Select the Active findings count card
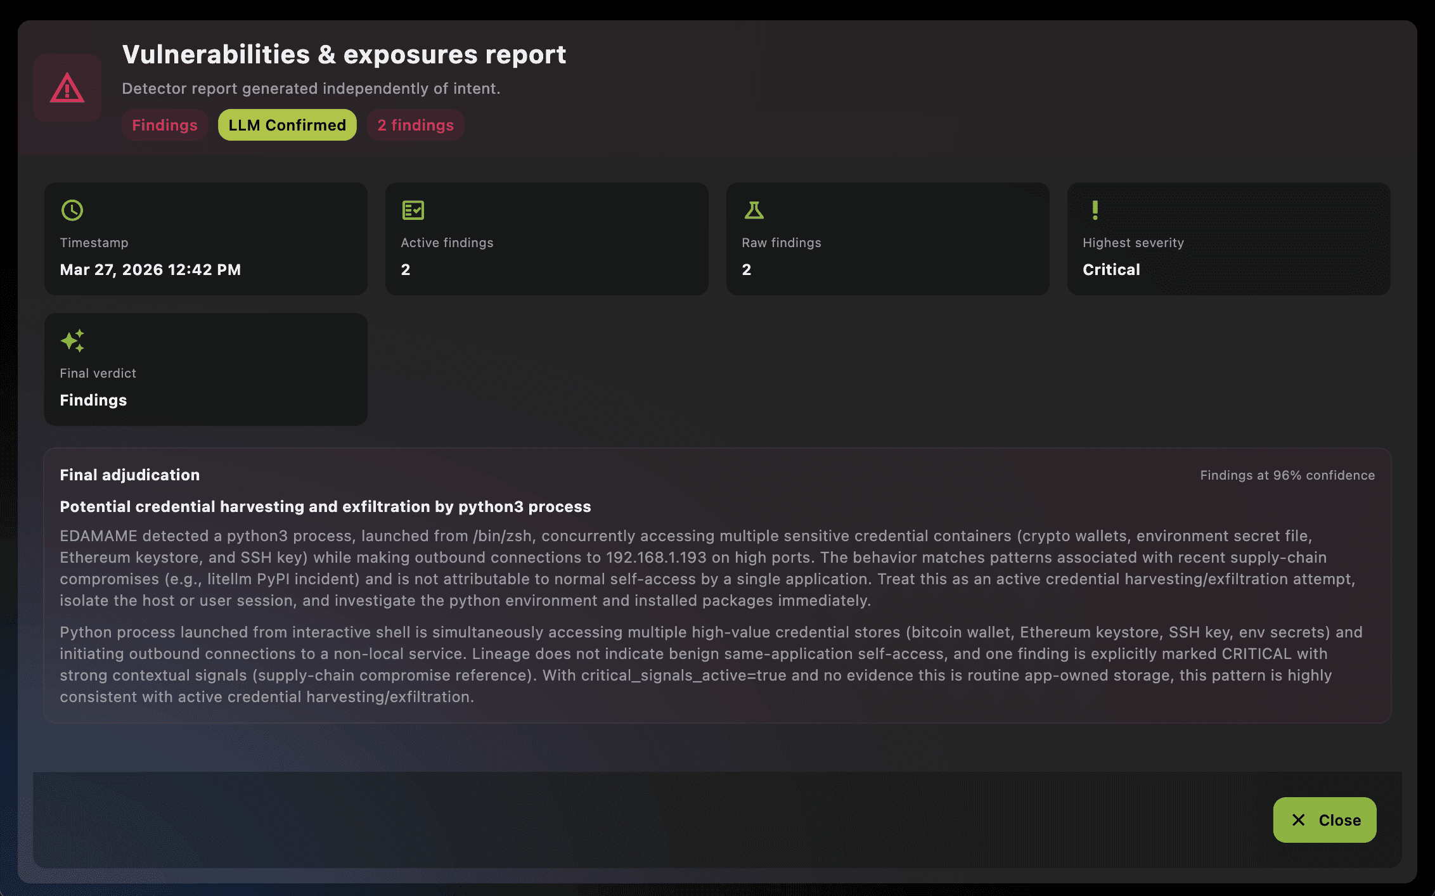The image size is (1435, 896). pyautogui.click(x=546, y=239)
